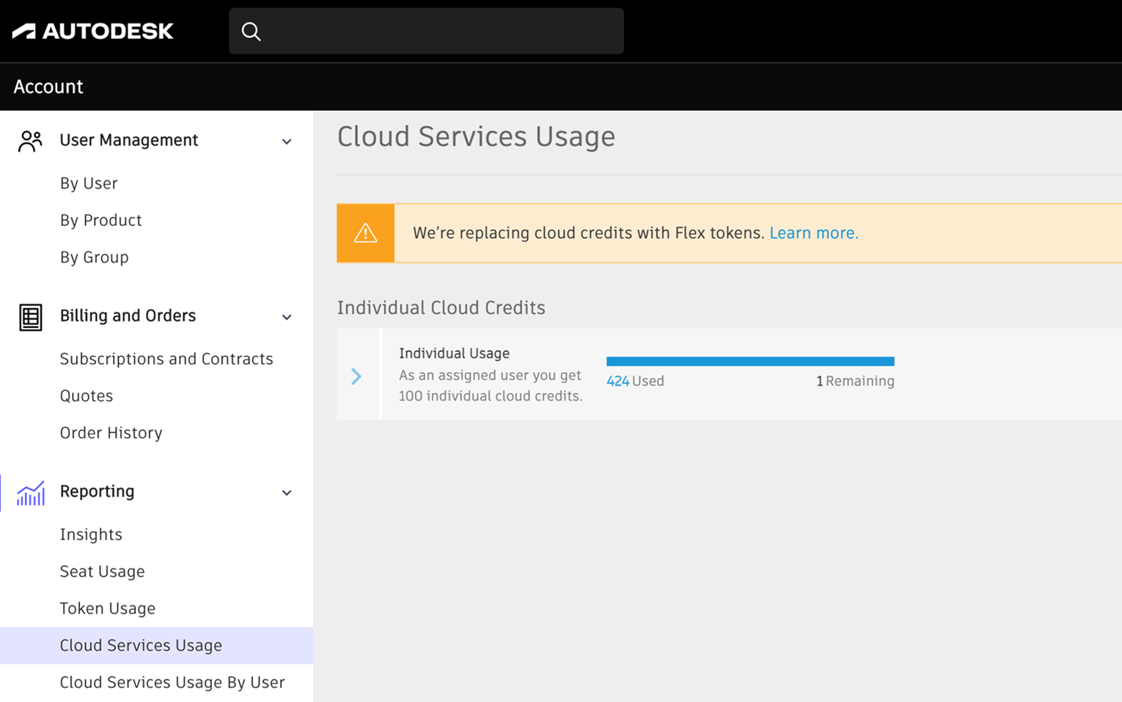The image size is (1122, 702).
Task: Click the warning triangle in the banner
Action: [364, 233]
